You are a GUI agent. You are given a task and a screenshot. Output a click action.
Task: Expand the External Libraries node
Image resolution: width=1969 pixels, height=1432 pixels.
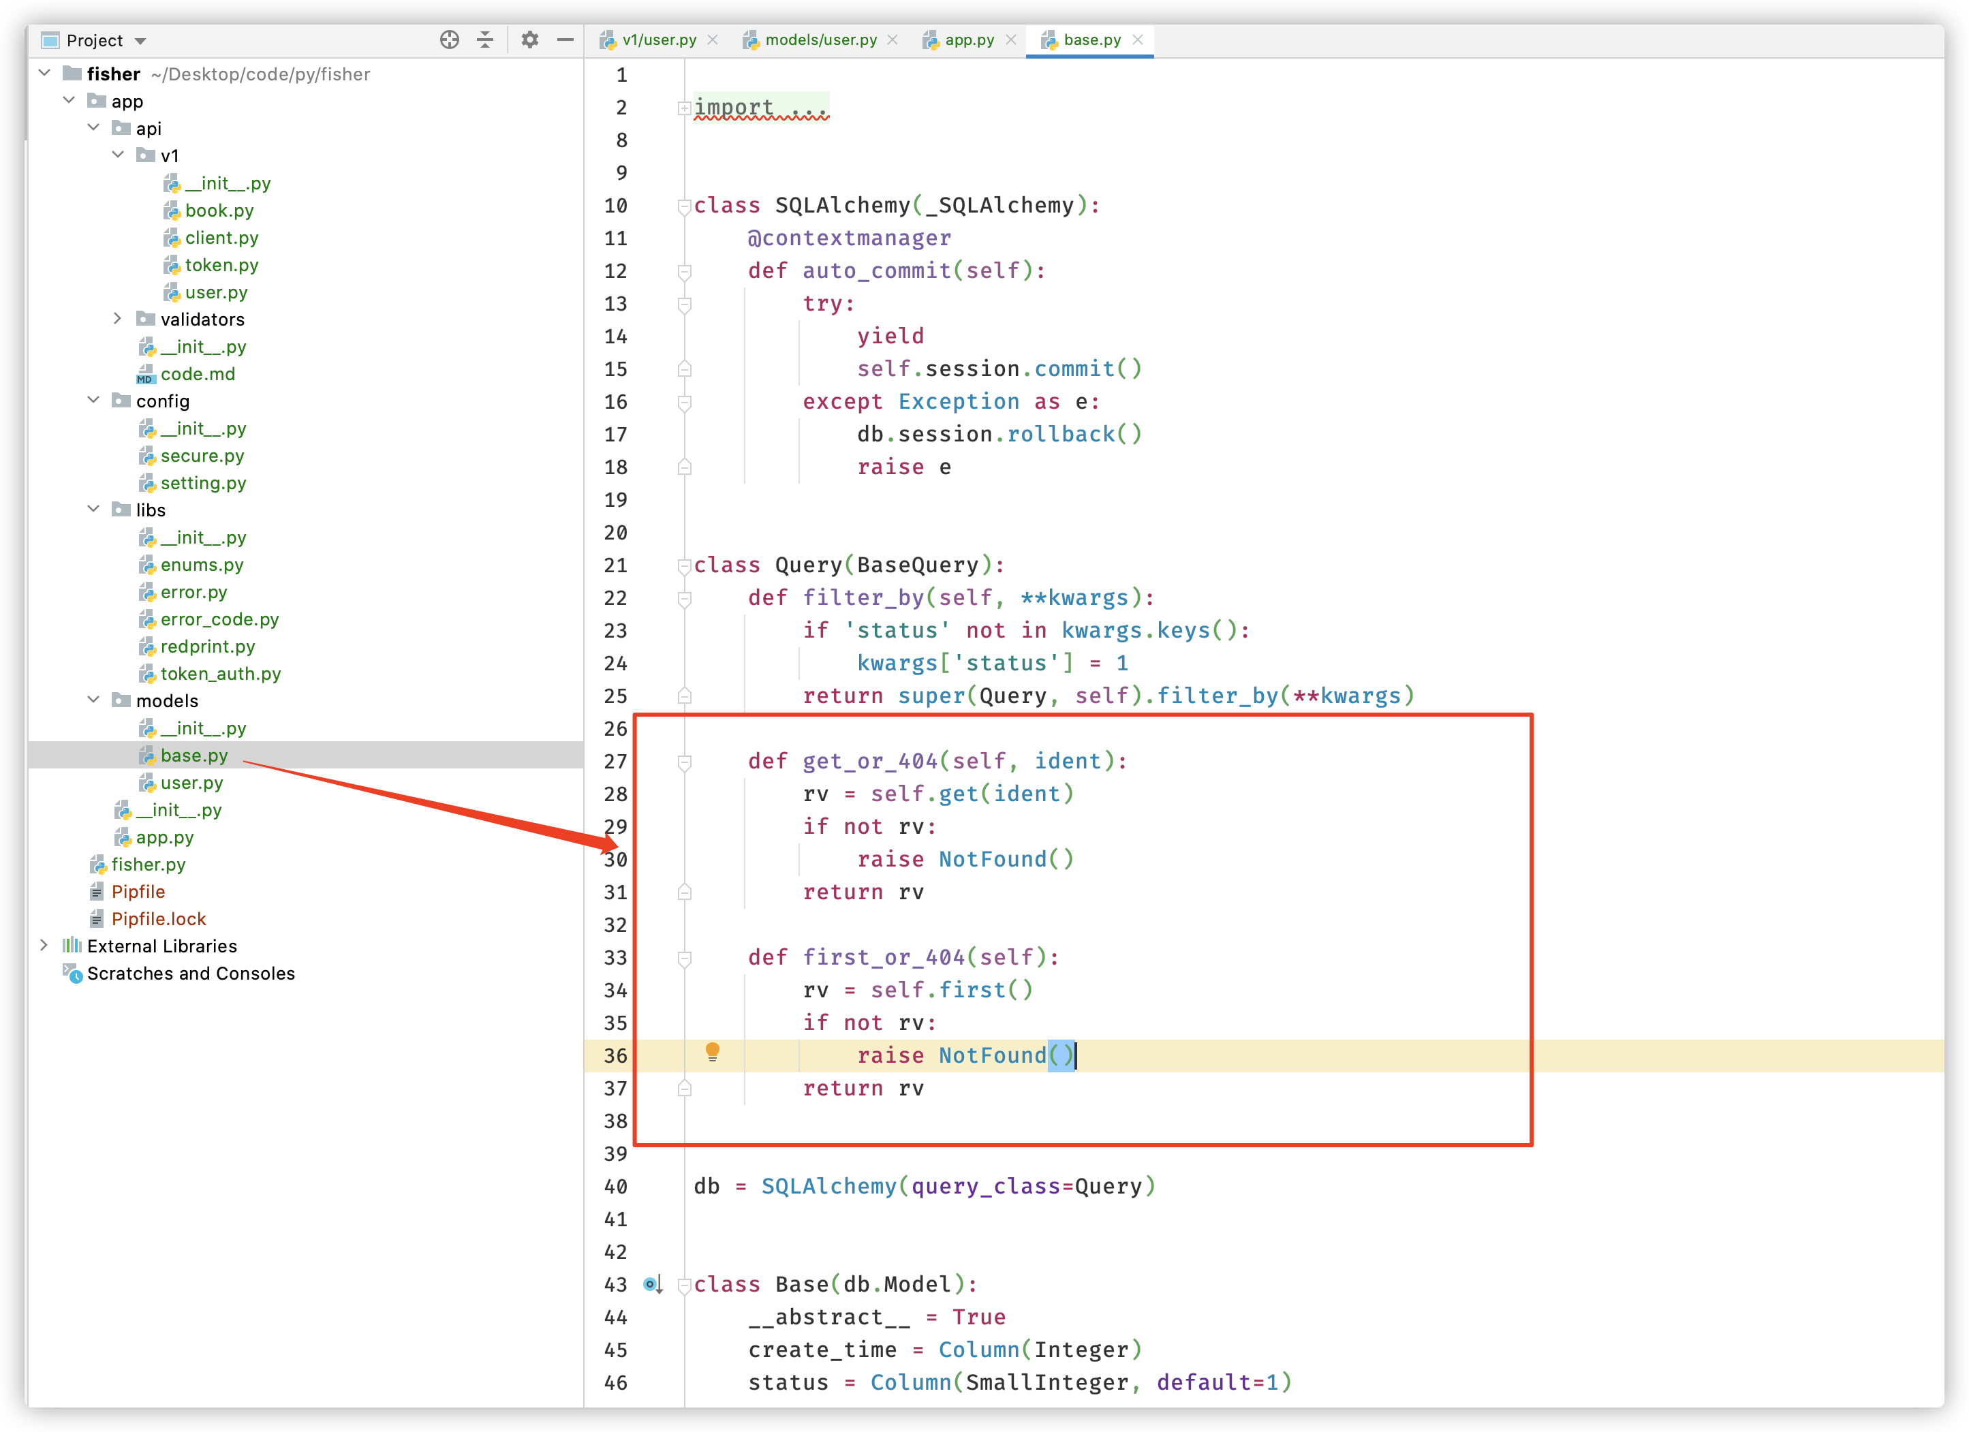tap(44, 946)
